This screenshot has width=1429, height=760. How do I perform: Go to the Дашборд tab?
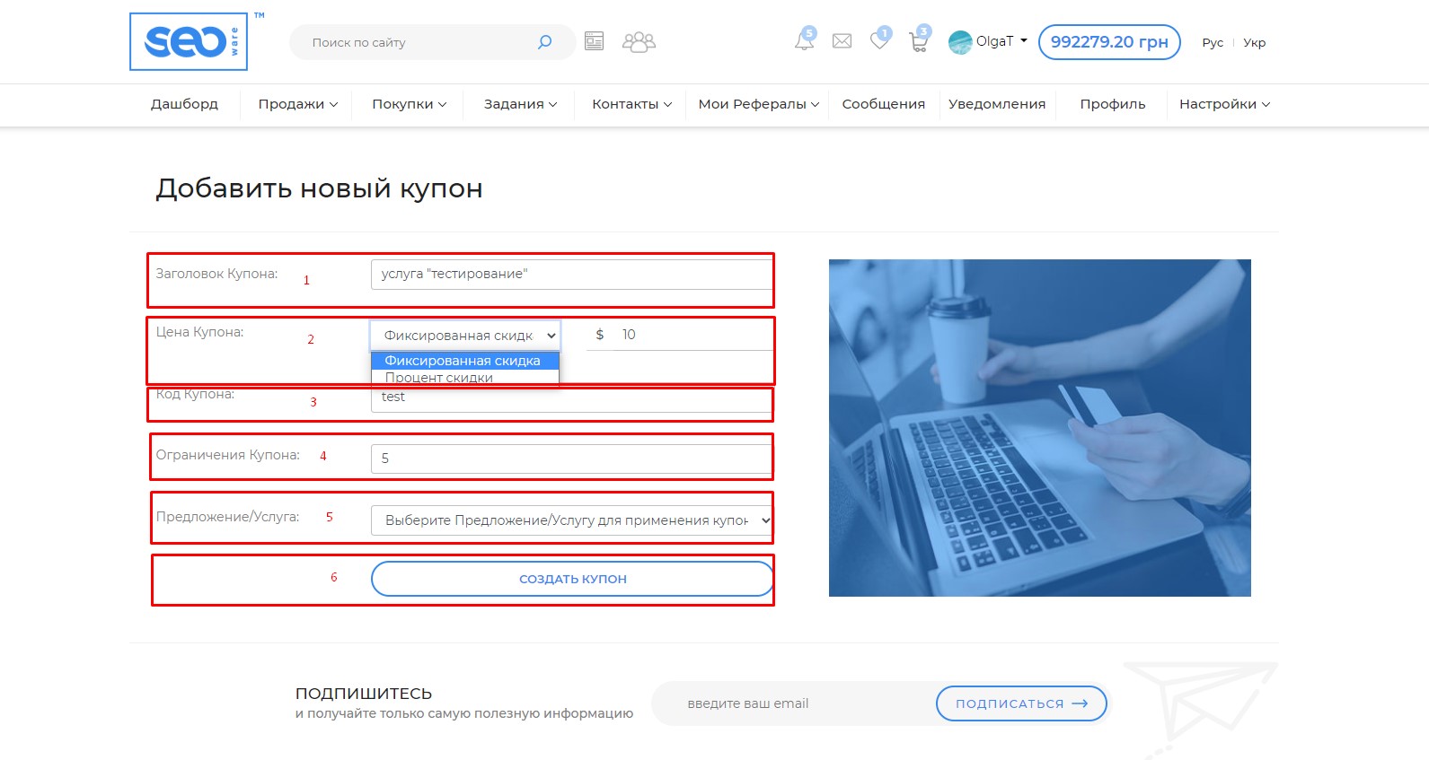pyautogui.click(x=184, y=104)
